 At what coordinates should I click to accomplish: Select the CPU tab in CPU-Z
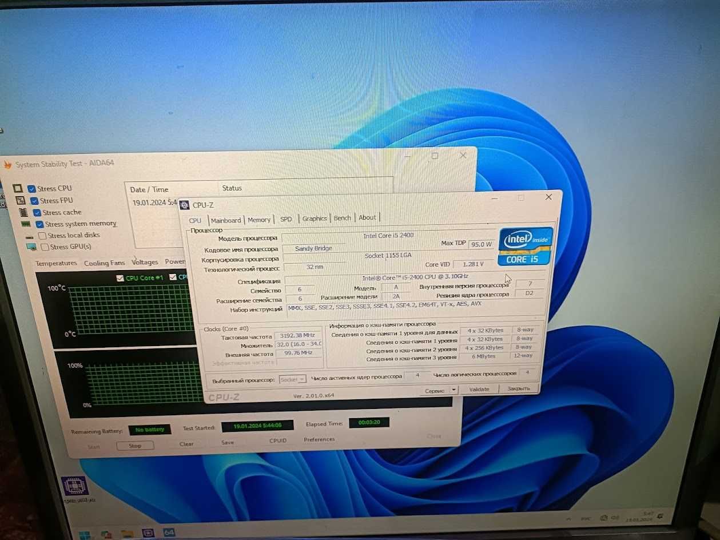(196, 220)
